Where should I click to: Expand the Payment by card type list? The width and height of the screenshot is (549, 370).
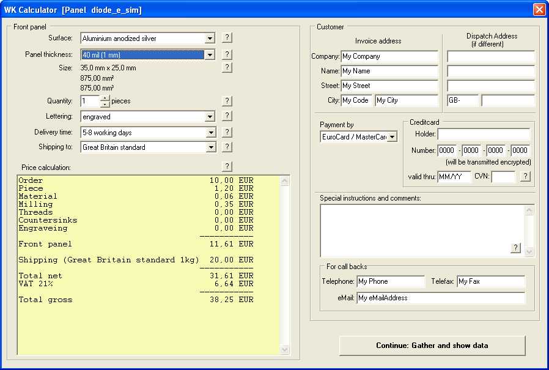pos(392,137)
